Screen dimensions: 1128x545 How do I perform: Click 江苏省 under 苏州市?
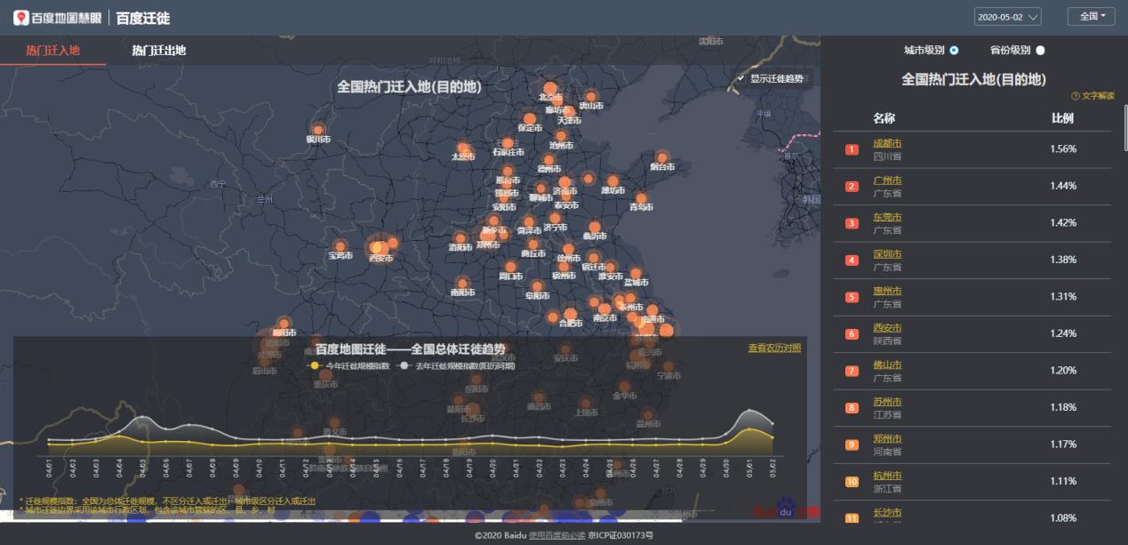point(887,415)
